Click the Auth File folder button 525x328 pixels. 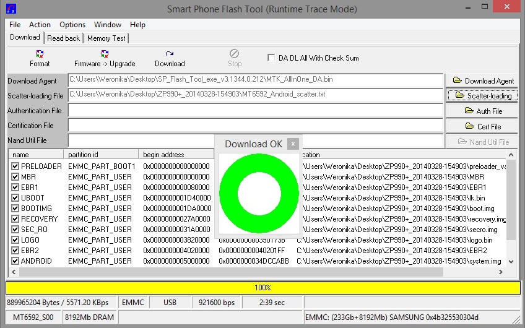483,111
